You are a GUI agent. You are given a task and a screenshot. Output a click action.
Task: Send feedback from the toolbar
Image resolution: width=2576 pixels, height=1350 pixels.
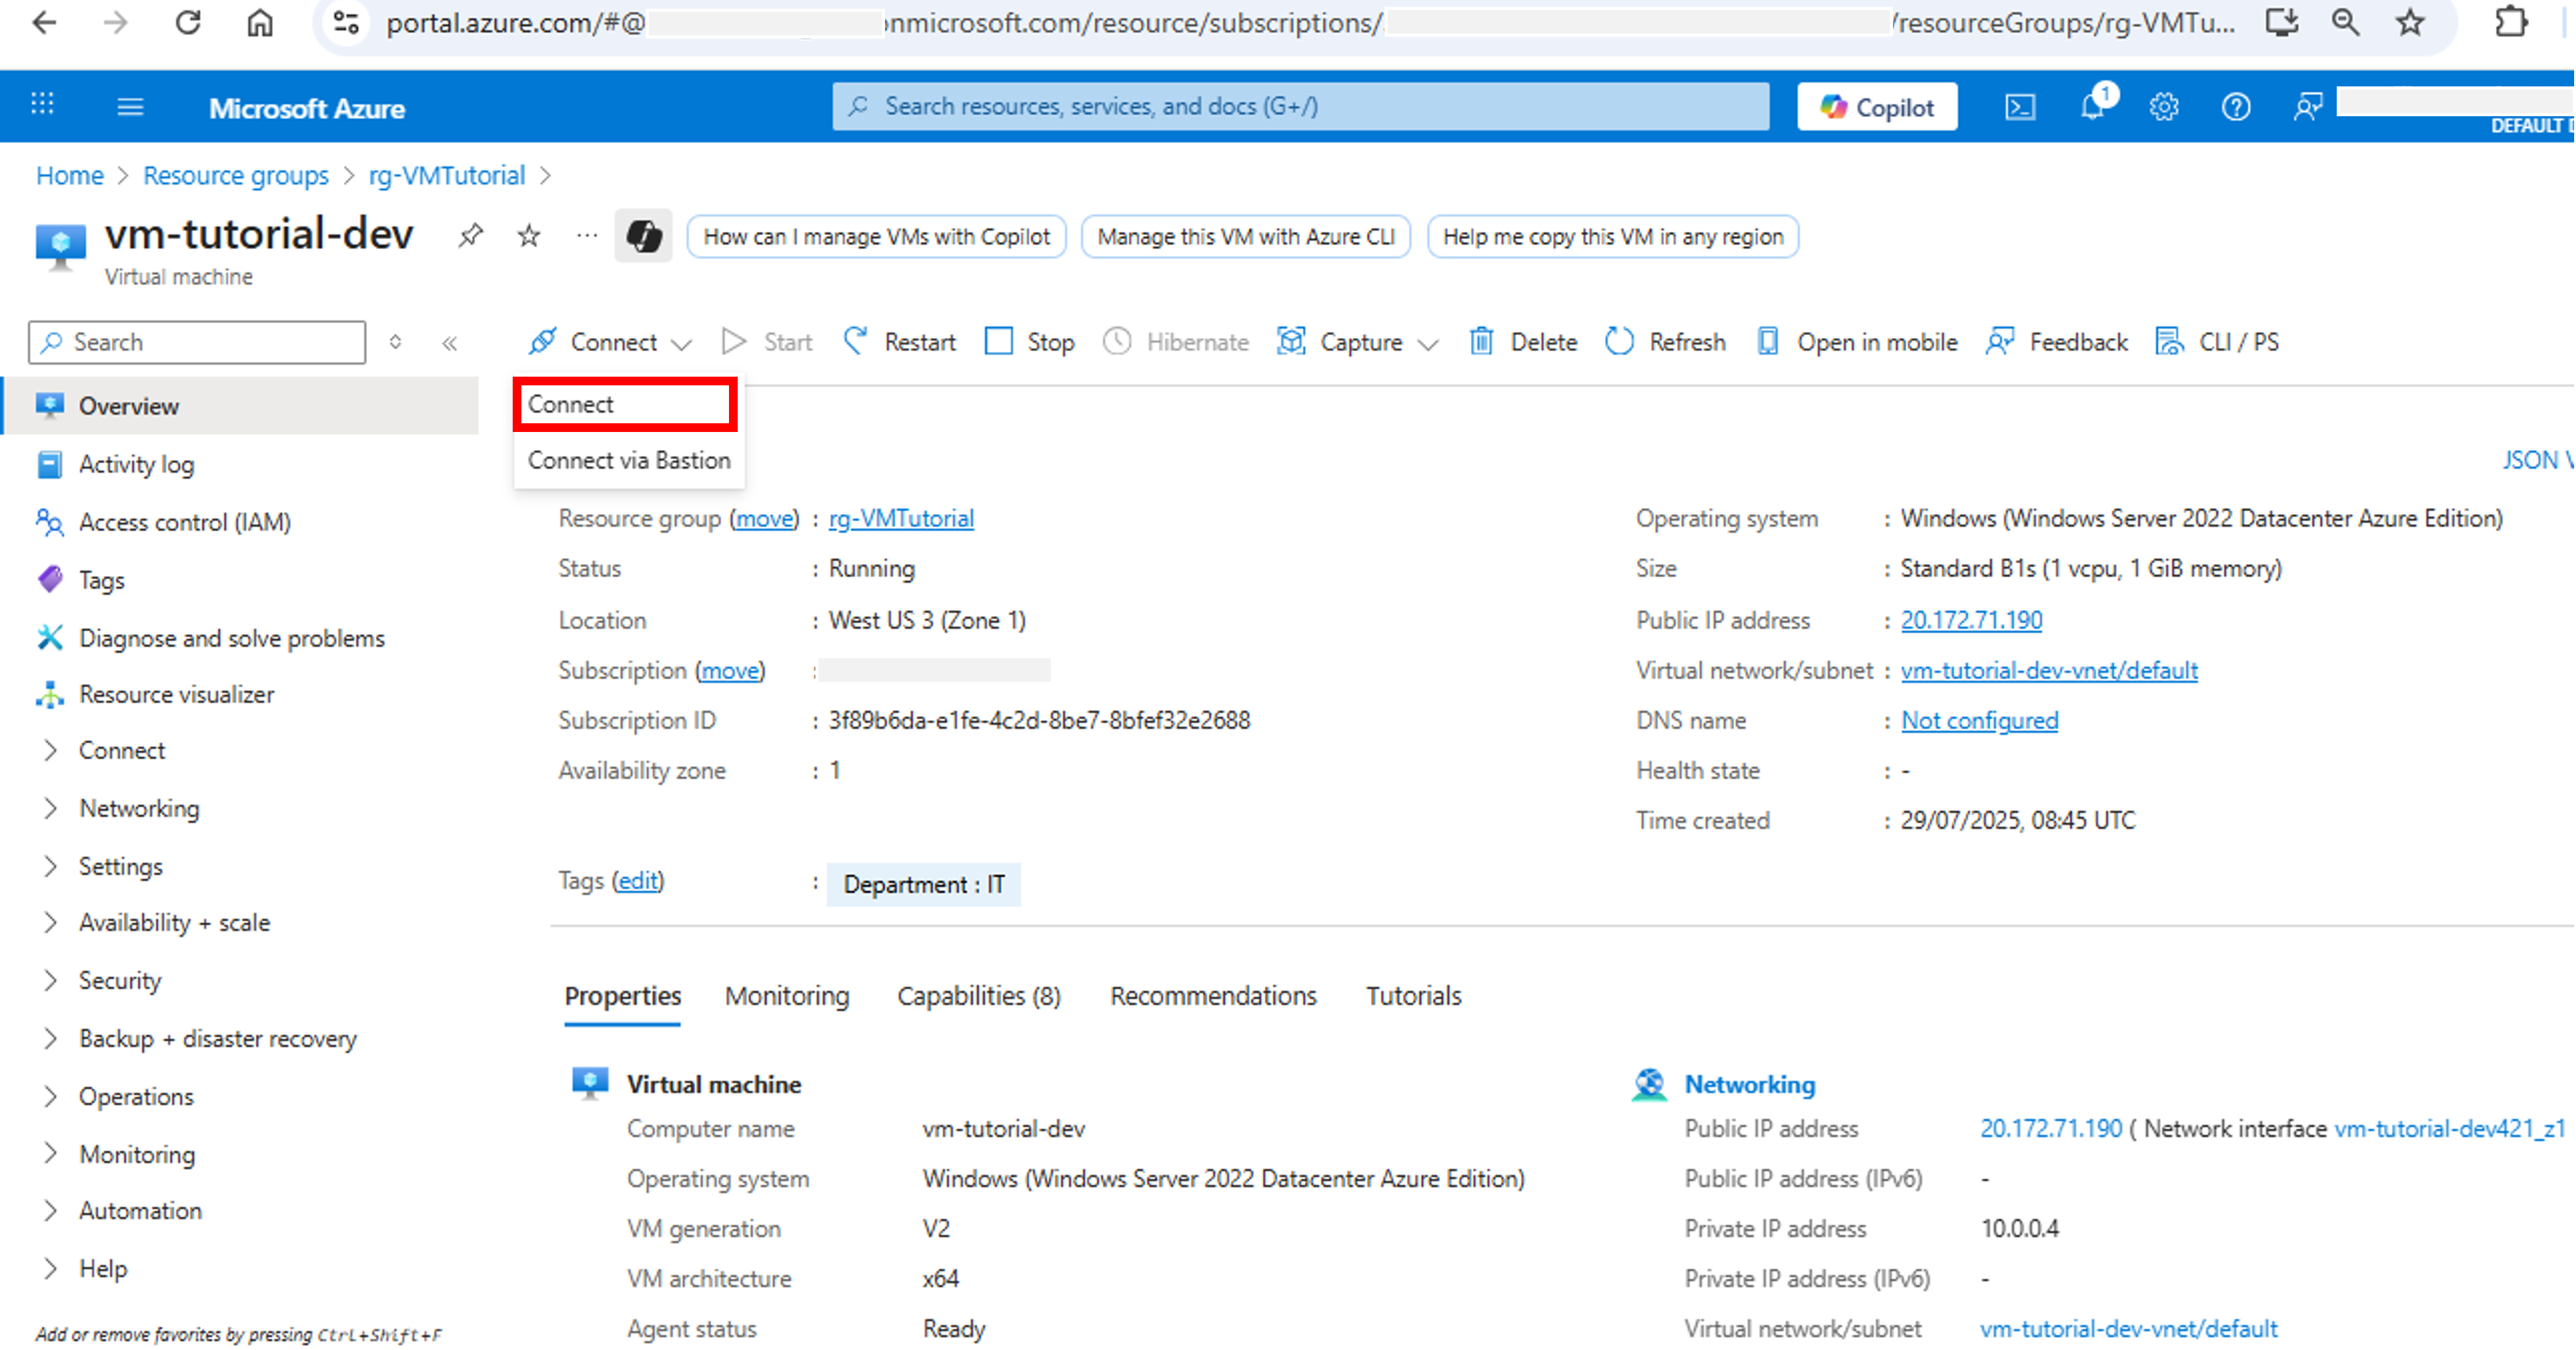click(2057, 341)
